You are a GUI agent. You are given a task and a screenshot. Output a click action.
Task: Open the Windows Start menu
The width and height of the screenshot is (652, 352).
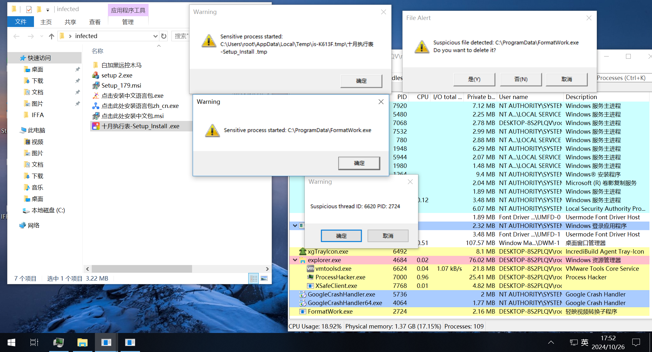tap(11, 342)
